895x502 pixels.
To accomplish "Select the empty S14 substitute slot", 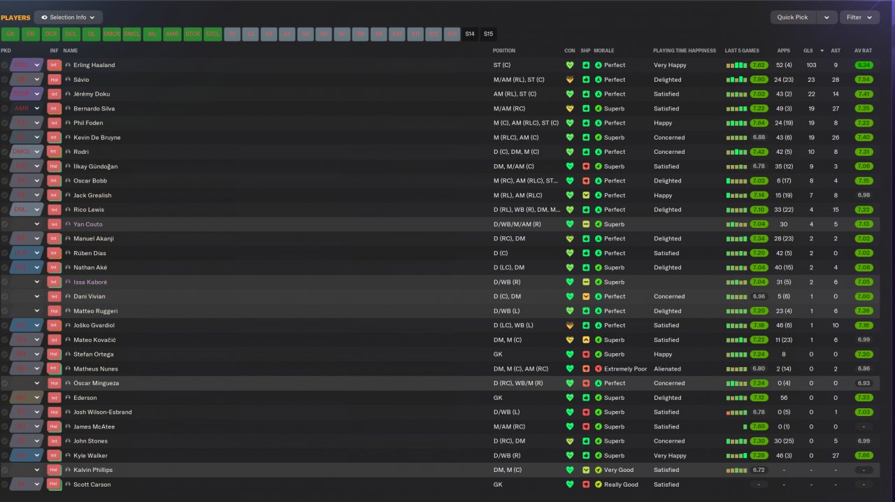I will (470, 34).
